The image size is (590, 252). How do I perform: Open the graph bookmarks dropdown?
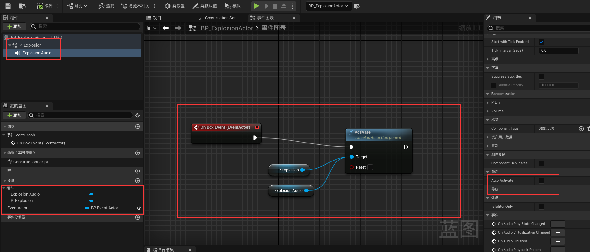click(x=151, y=28)
